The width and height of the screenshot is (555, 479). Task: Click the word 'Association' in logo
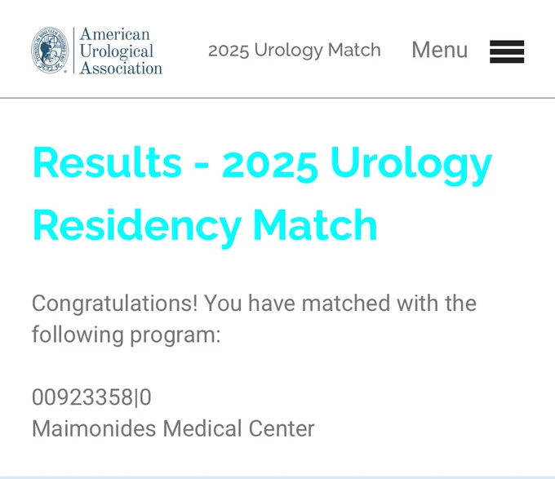click(x=121, y=68)
